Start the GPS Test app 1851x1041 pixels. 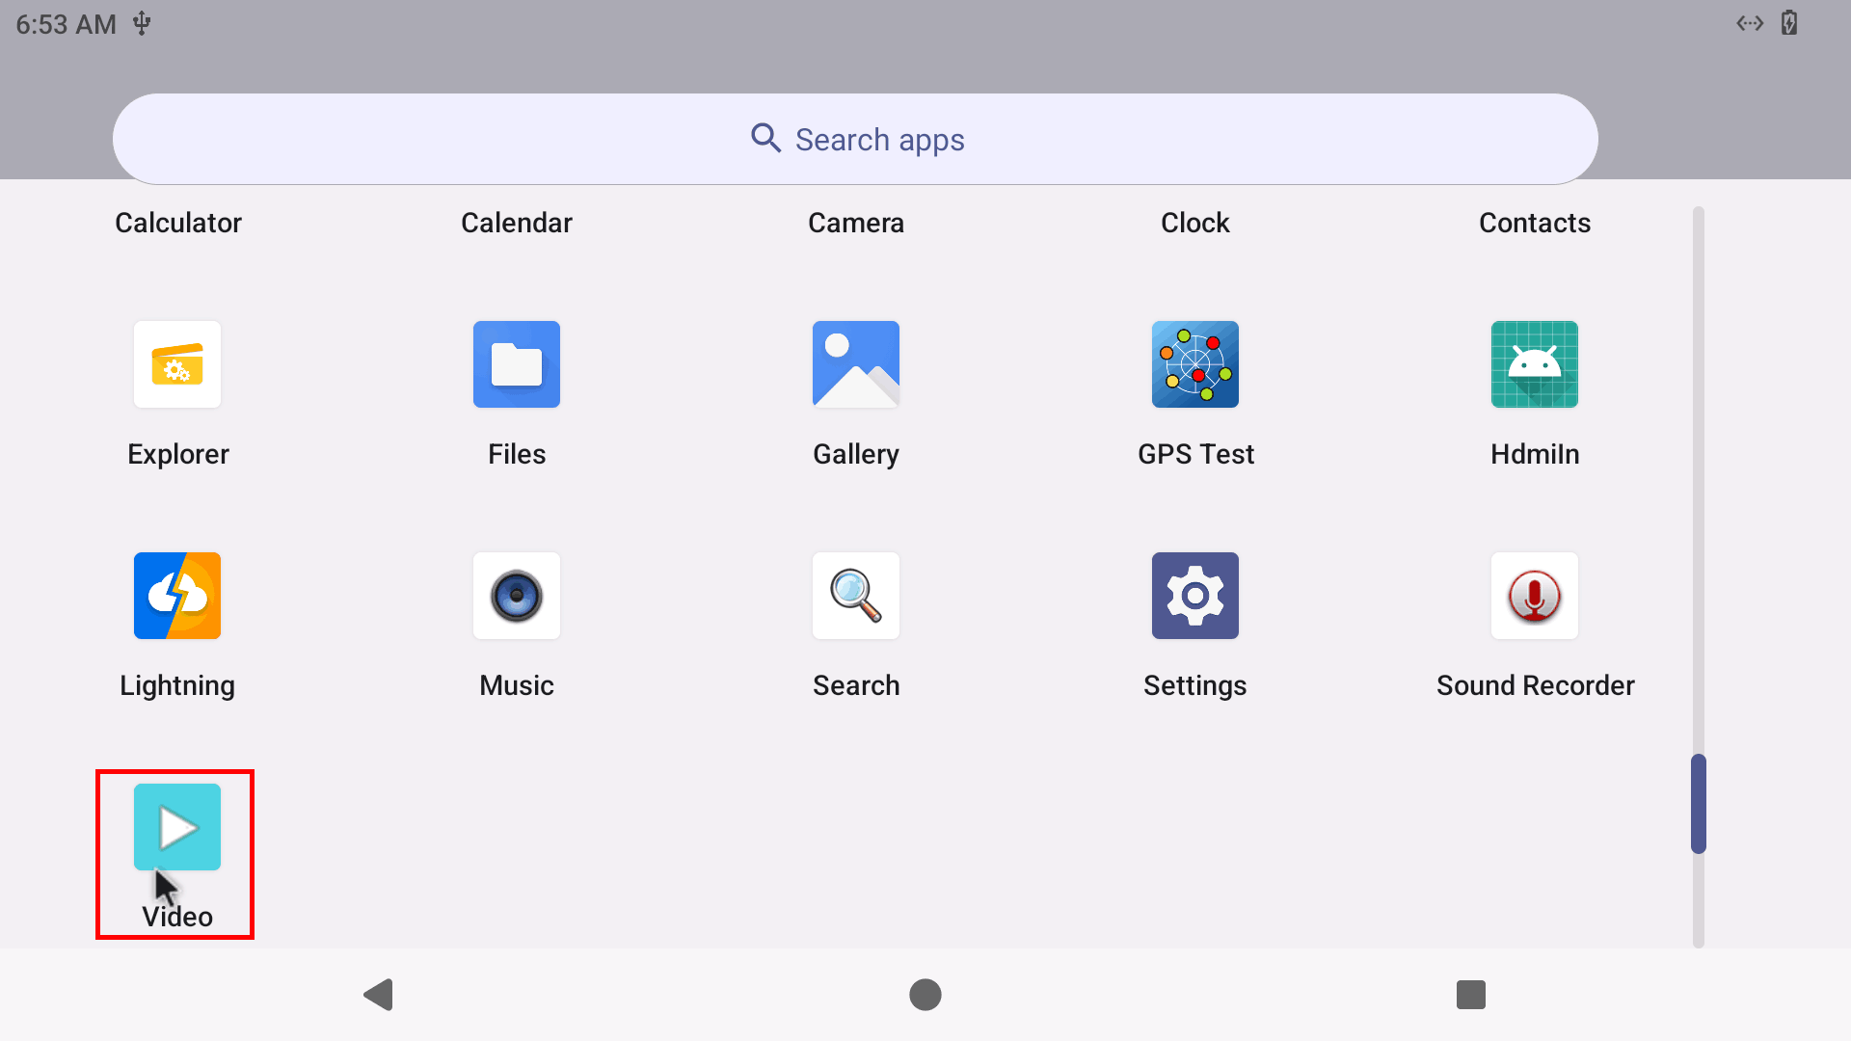[1195, 364]
